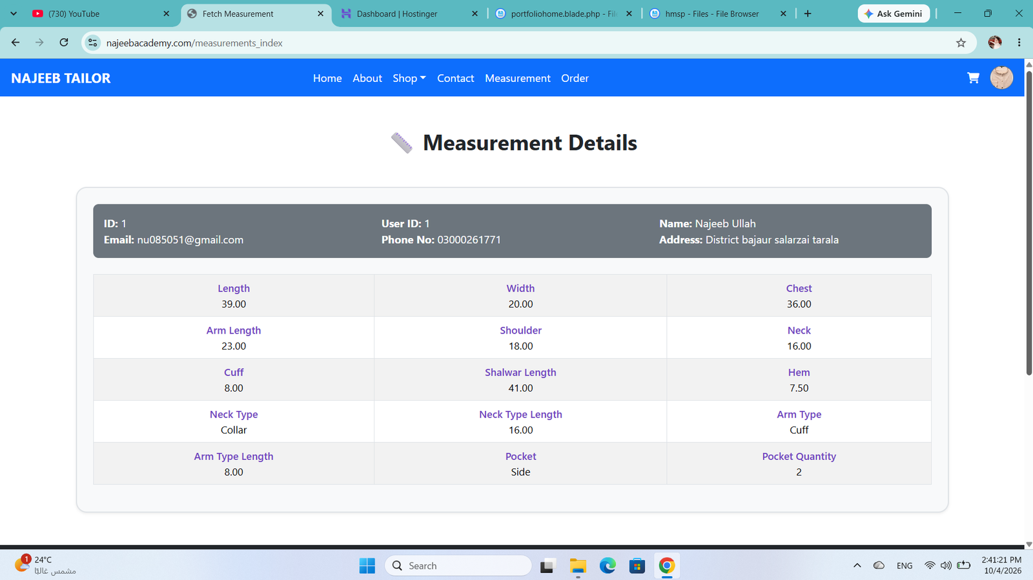This screenshot has width=1033, height=580.
Task: Open the Contact page
Action: coord(456,78)
